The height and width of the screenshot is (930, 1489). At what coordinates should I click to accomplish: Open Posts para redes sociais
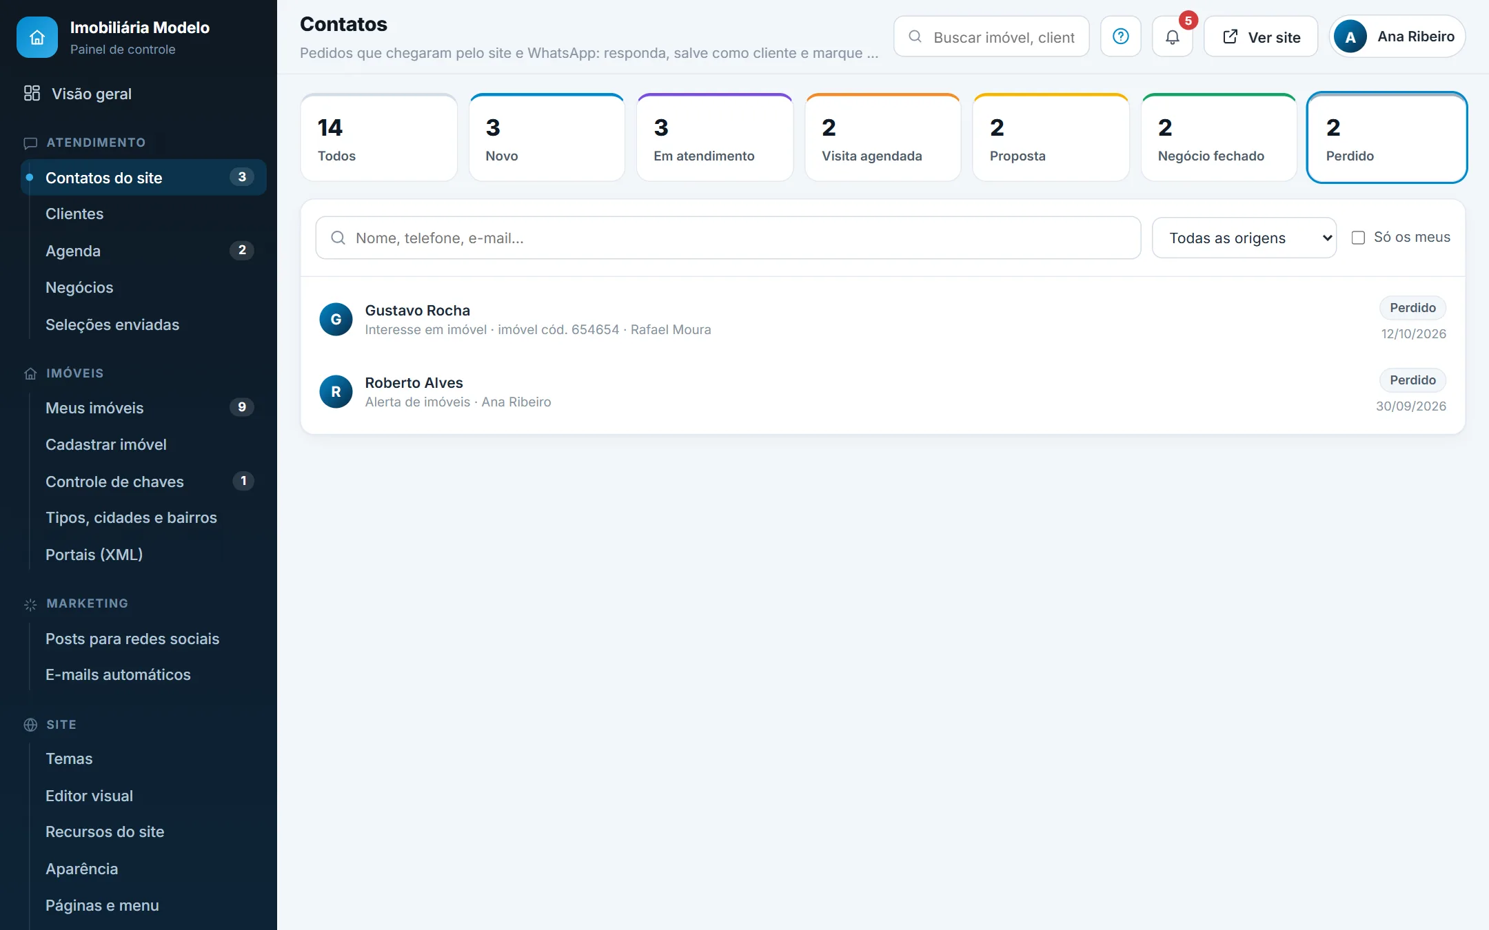[x=143, y=639]
